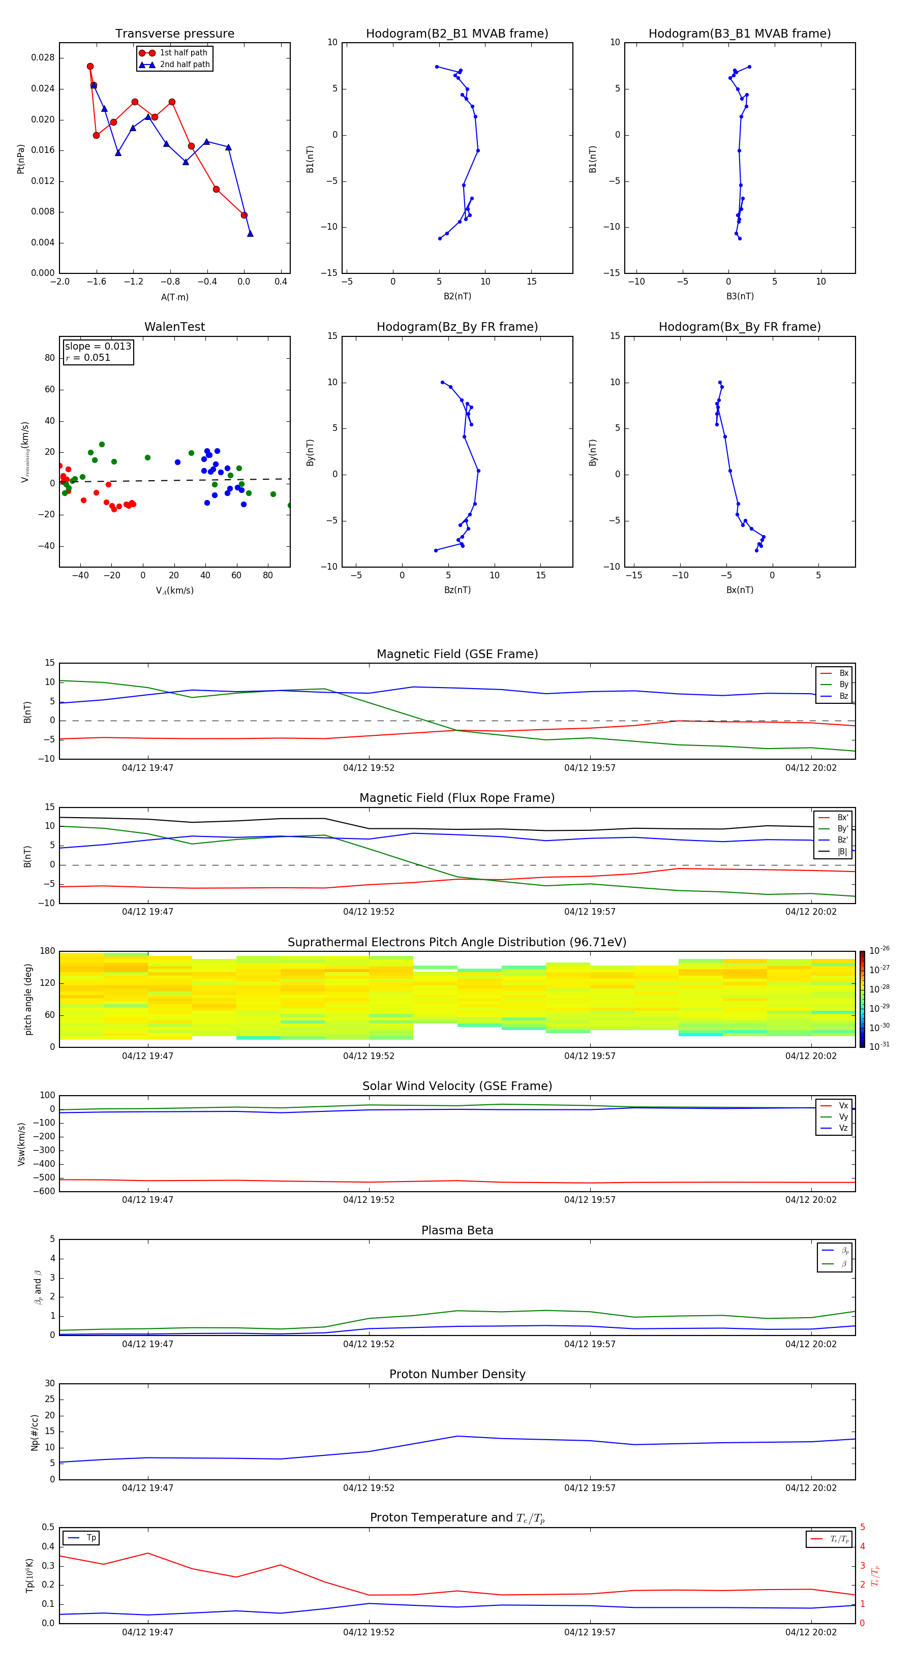Click 'Bz(nT)' x-axis label
Viewport: 915px width, 1677px height.
point(457,590)
